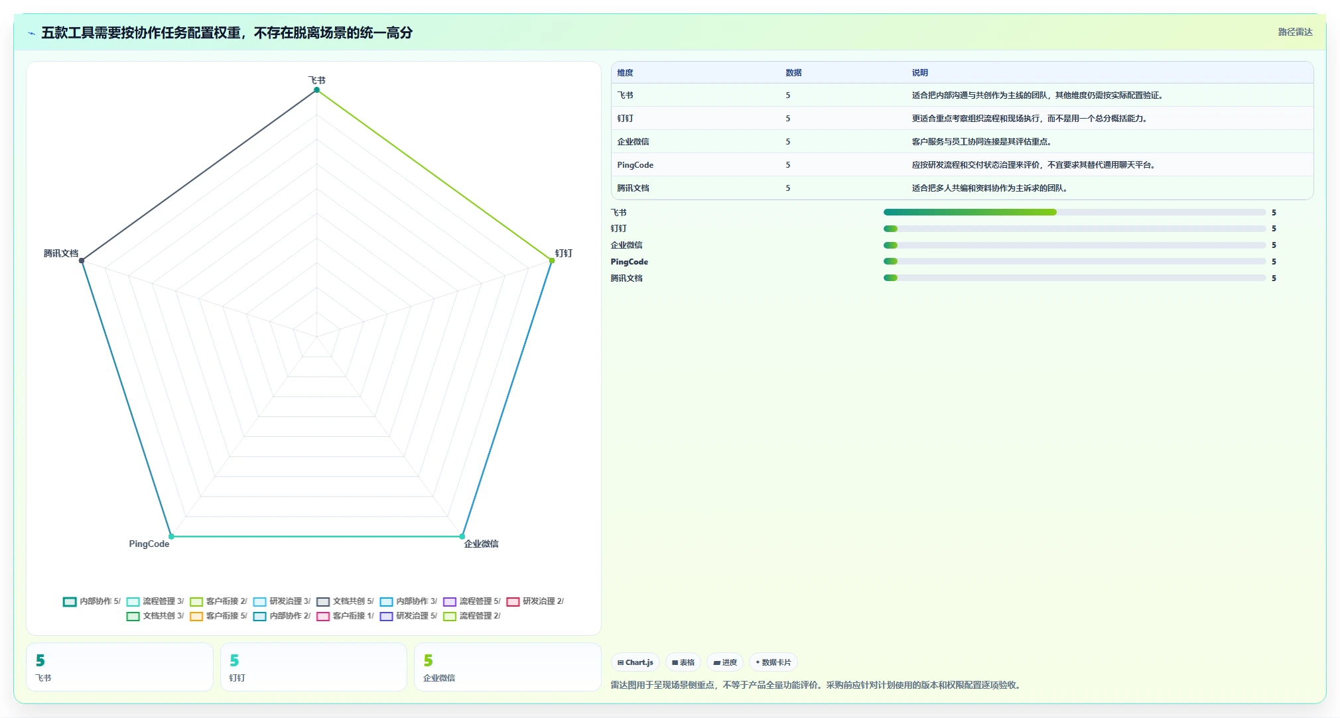
Task: Click the 钉钉 axis label on the radar
Action: tap(563, 253)
